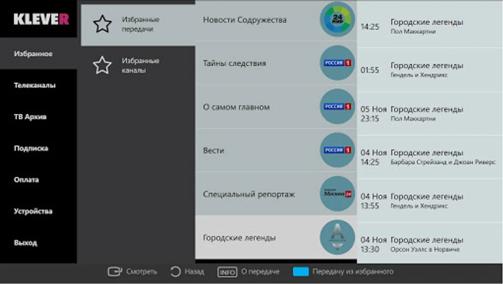Click the 24 Мир channel logo
The image size is (503, 284).
(337, 19)
